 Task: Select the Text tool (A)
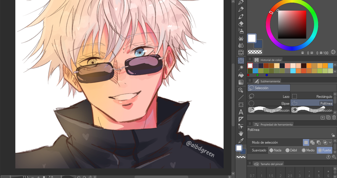click(241, 112)
